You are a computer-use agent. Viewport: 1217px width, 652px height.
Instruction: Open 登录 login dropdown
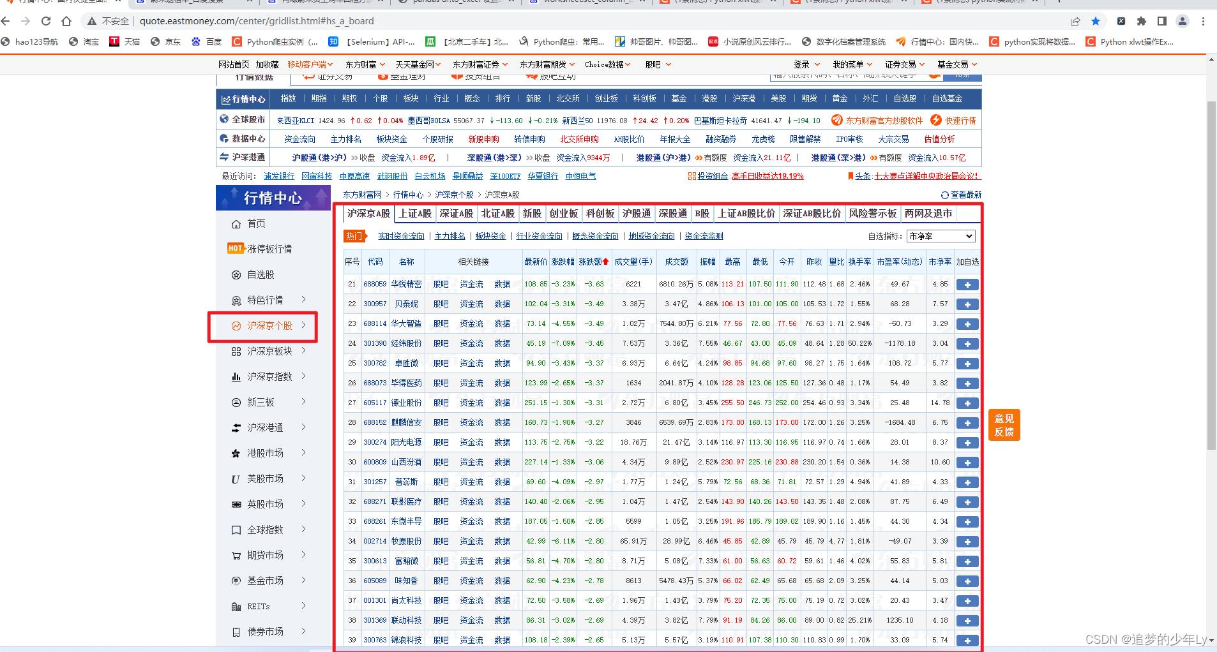pos(806,64)
